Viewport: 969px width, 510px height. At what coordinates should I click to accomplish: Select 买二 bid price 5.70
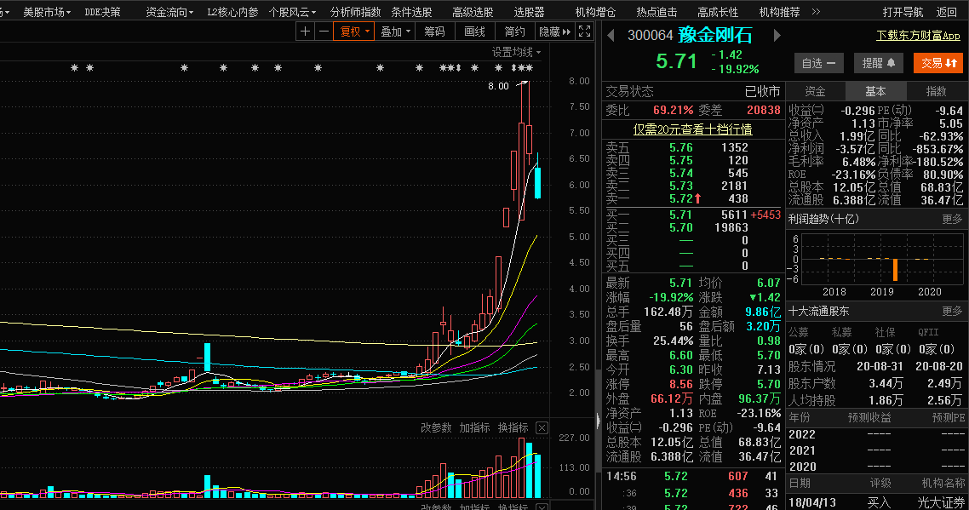pos(681,227)
